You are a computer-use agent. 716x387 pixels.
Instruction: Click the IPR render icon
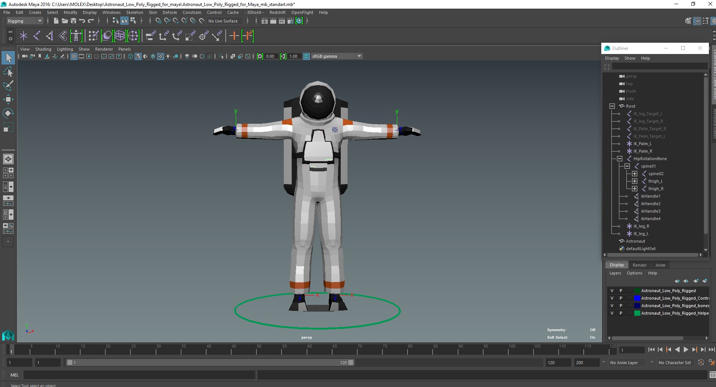pos(282,21)
